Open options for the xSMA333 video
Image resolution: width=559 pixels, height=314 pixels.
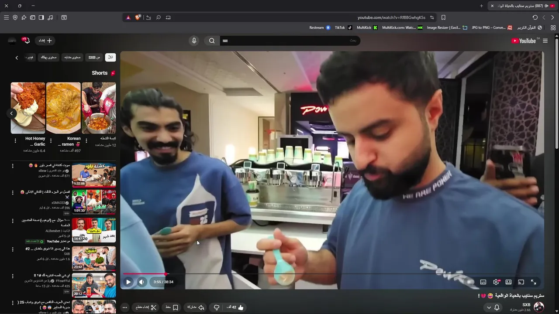point(13,192)
